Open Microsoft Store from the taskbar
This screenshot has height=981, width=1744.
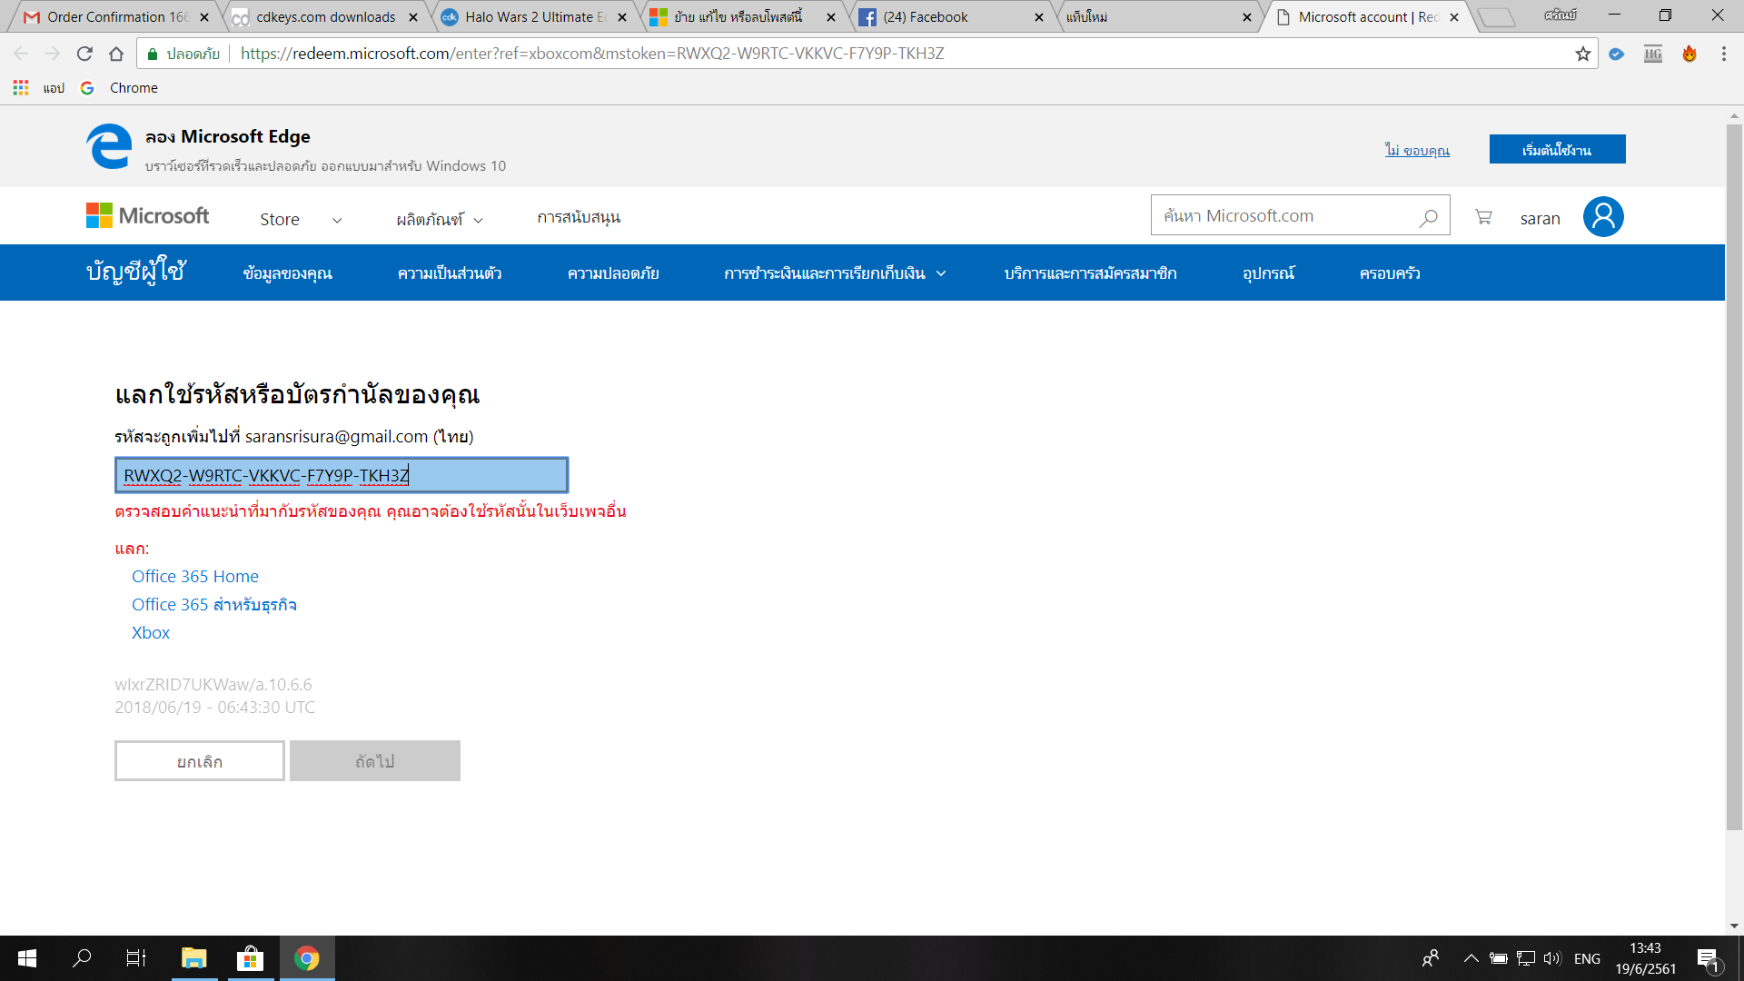pyautogui.click(x=250, y=958)
